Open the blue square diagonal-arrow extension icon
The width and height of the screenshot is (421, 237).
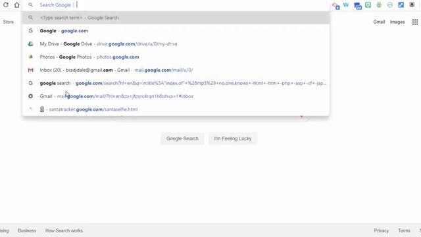[401, 5]
